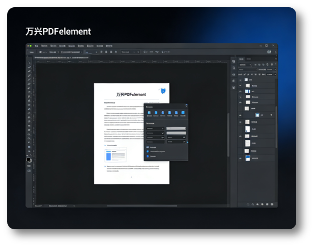The height and width of the screenshot is (247, 314).
Task: Click the black foreground color swatch
Action: pos(28,159)
